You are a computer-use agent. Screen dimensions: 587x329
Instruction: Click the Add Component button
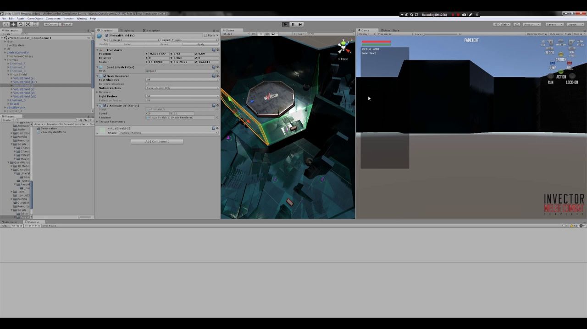(157, 141)
